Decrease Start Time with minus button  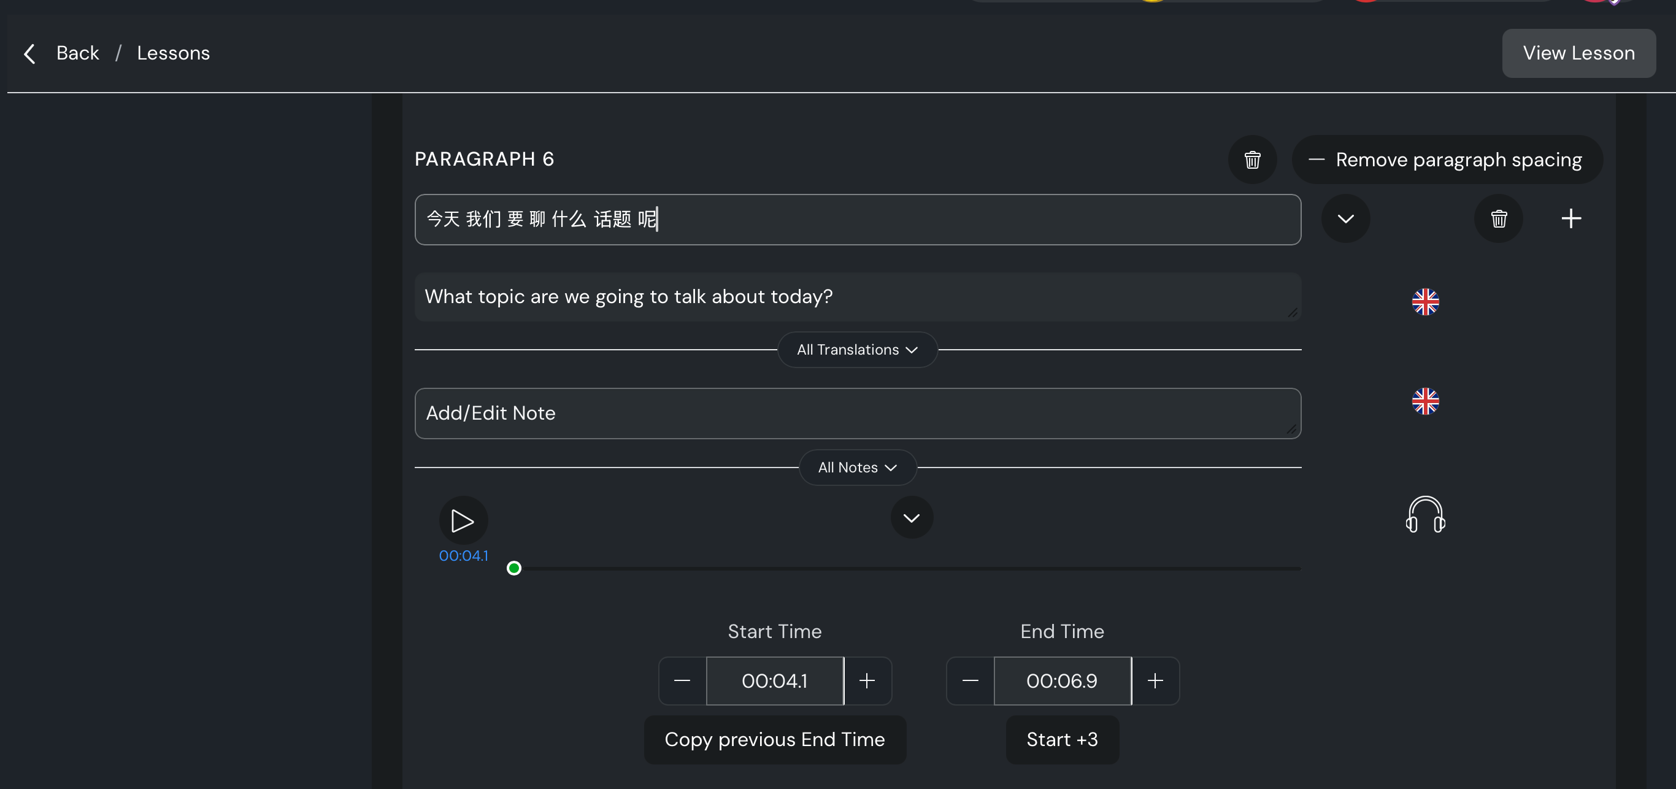[682, 681]
